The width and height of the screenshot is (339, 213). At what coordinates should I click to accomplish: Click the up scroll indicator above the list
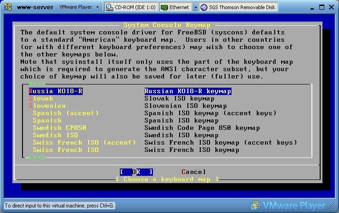pyautogui.click(x=37, y=84)
